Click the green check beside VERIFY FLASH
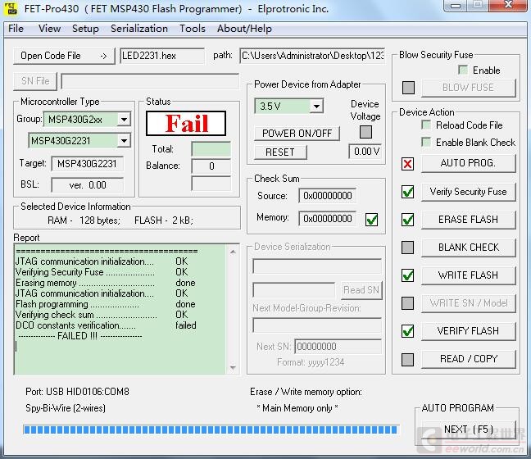The height and width of the screenshot is (459, 531). (x=407, y=331)
